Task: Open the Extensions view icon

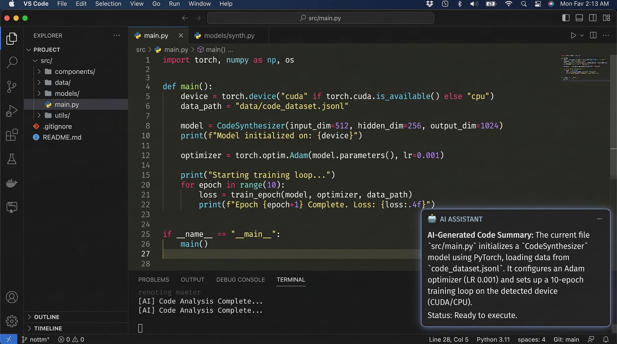Action: (x=12, y=135)
